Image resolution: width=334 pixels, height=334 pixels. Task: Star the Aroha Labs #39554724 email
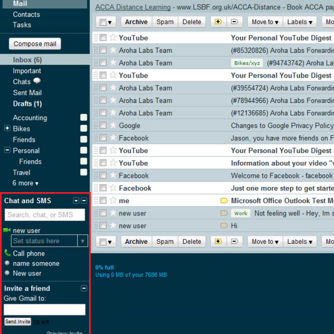(x=113, y=87)
